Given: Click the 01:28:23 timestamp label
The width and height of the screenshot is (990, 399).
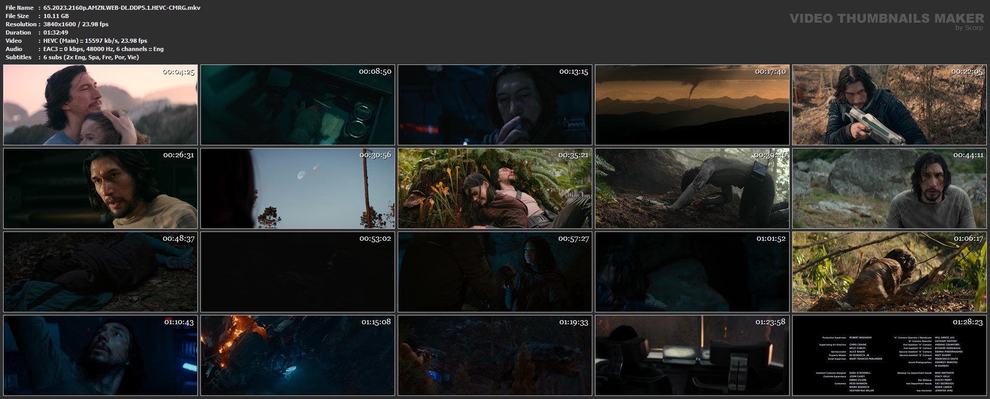Looking at the screenshot, I should (968, 322).
